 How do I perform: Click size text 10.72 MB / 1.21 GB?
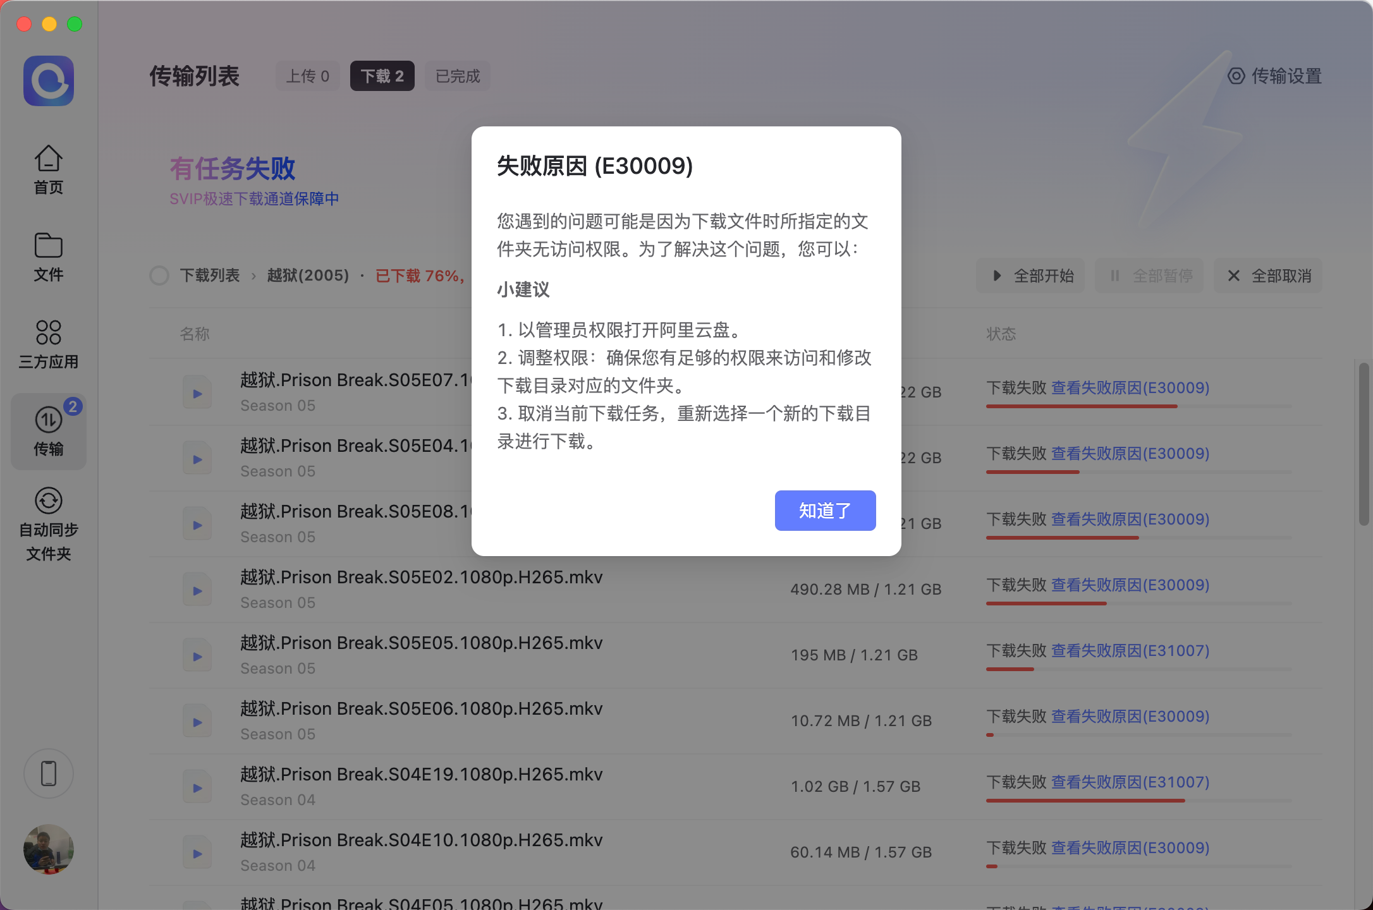coord(861,720)
